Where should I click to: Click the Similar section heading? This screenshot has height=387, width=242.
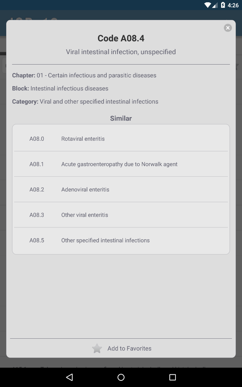(121, 118)
